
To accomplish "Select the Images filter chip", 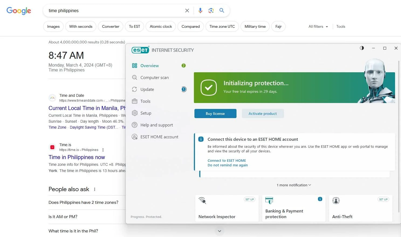I will [53, 26].
